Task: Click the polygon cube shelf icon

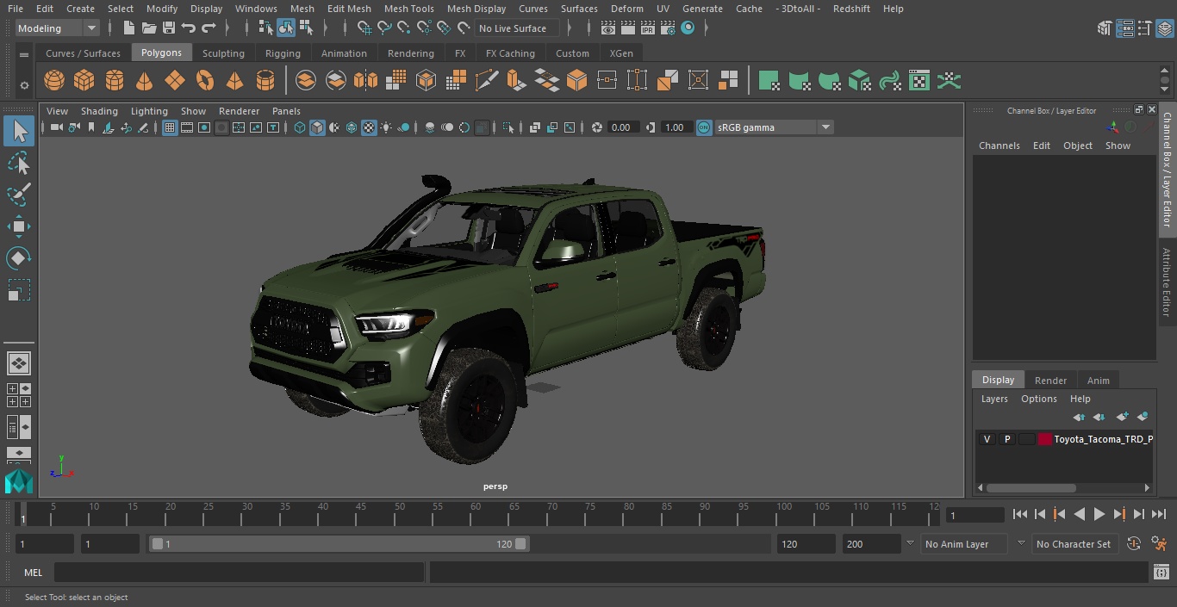Action: [84, 81]
